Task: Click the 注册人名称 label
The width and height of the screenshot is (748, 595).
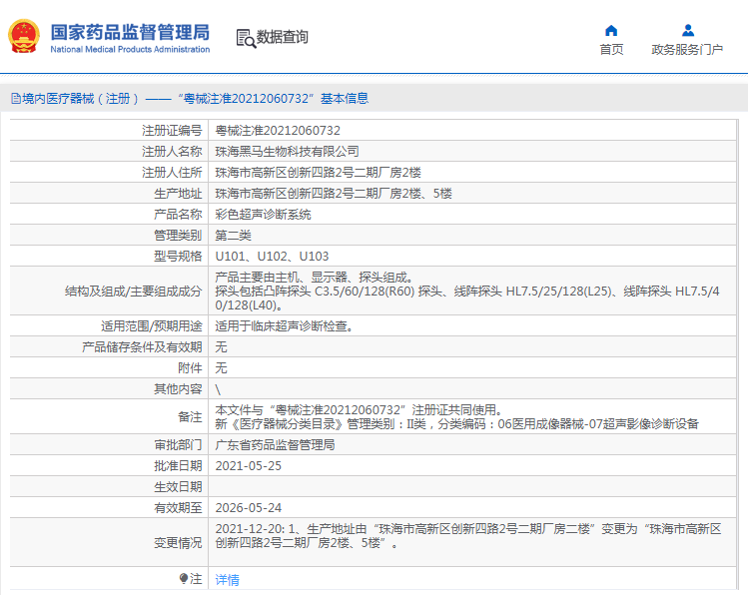Action: (172, 152)
